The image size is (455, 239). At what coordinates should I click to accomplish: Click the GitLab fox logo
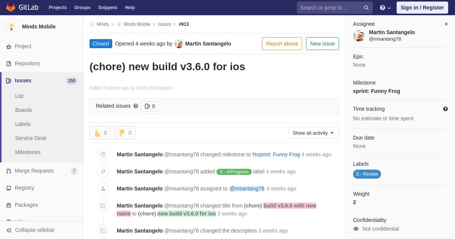click(x=11, y=8)
